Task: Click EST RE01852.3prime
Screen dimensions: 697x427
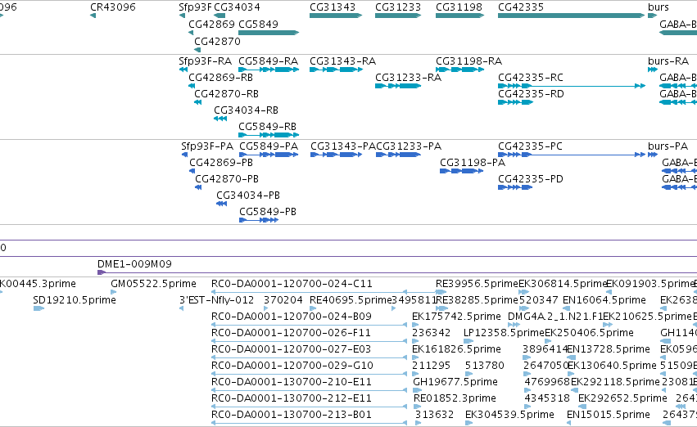Action: 455,398
